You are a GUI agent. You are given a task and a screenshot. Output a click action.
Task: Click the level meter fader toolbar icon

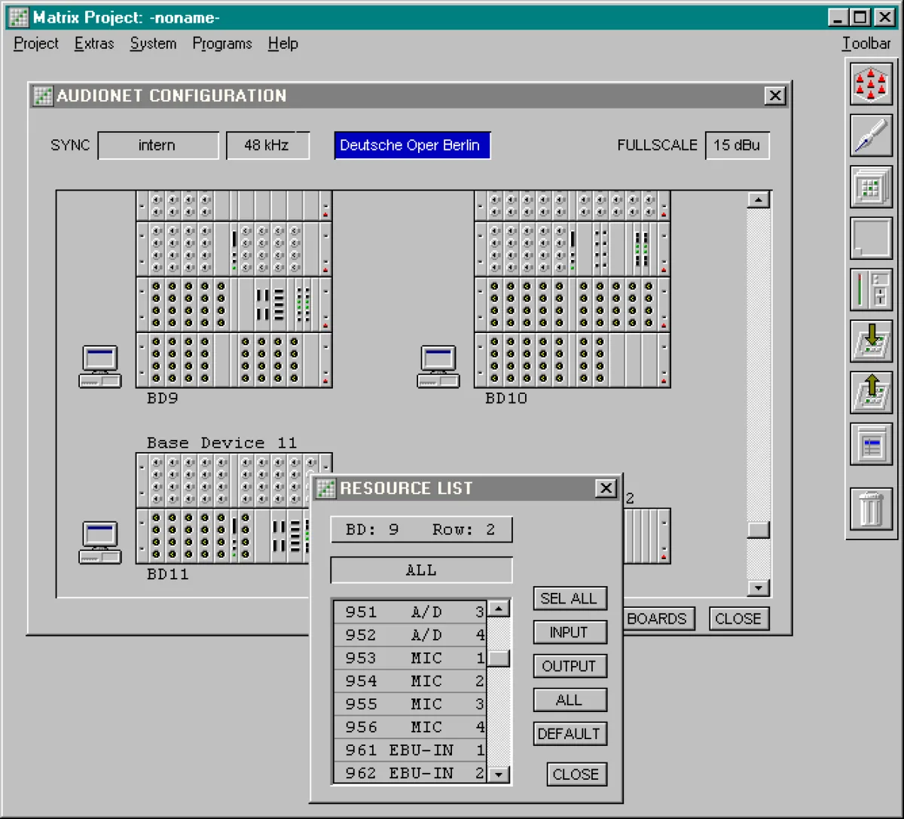tap(871, 290)
